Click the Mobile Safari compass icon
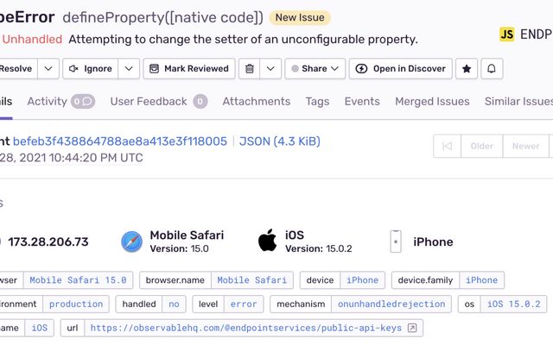Screen dimensions: 553x345 132,241
